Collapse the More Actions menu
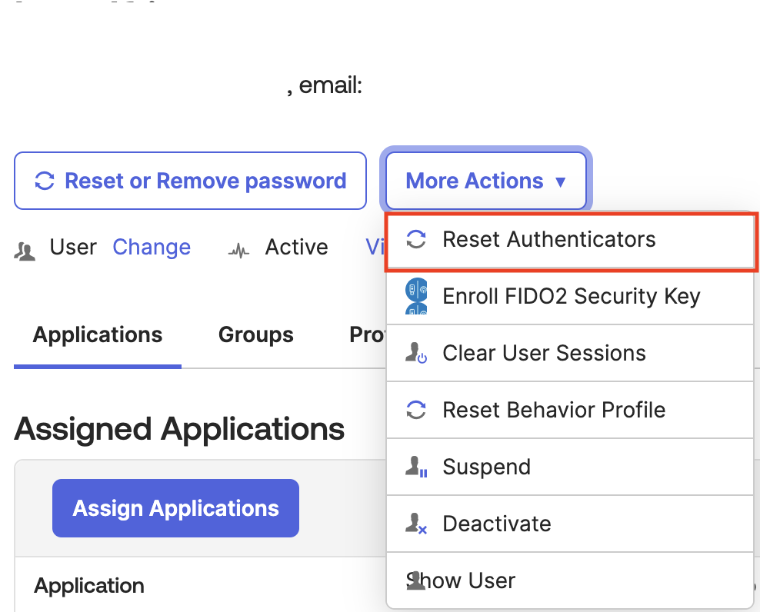The width and height of the screenshot is (760, 612). tap(485, 181)
